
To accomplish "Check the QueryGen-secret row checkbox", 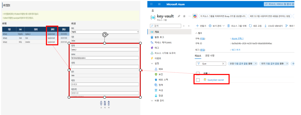I will tap(198, 80).
